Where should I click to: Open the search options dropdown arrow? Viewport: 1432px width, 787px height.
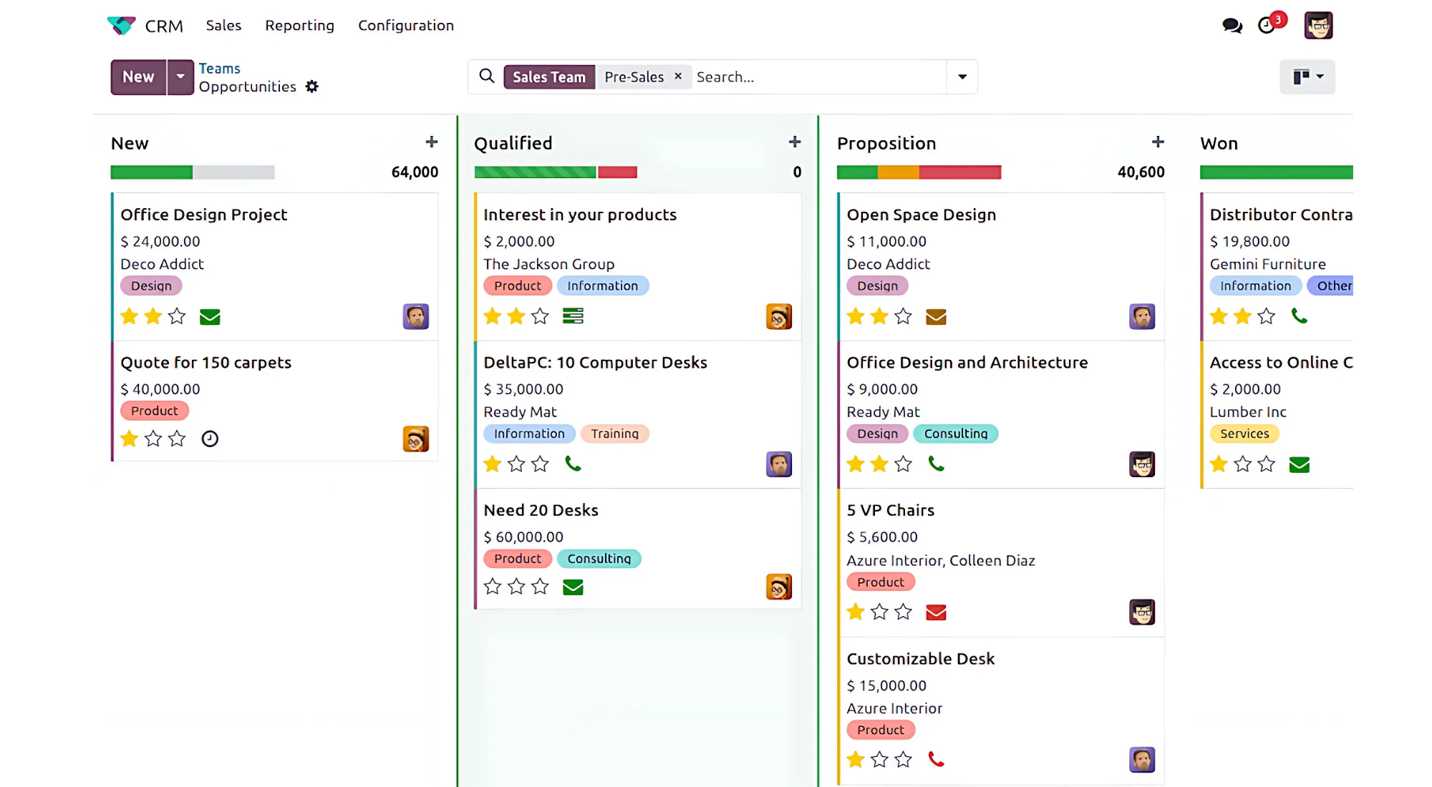click(962, 77)
